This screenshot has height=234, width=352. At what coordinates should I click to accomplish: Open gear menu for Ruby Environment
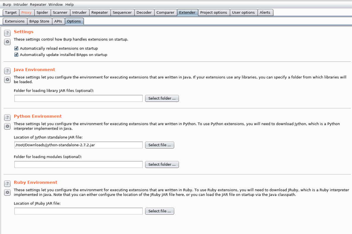click(x=8, y=192)
